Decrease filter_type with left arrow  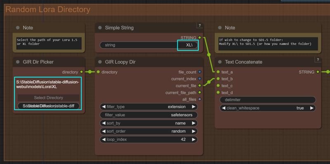[104, 107]
